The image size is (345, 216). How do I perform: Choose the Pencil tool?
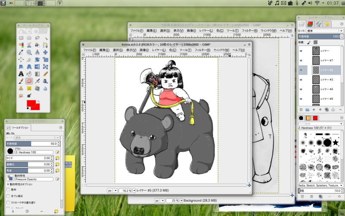45,74
